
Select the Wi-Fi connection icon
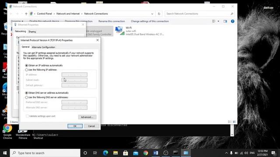119,31
